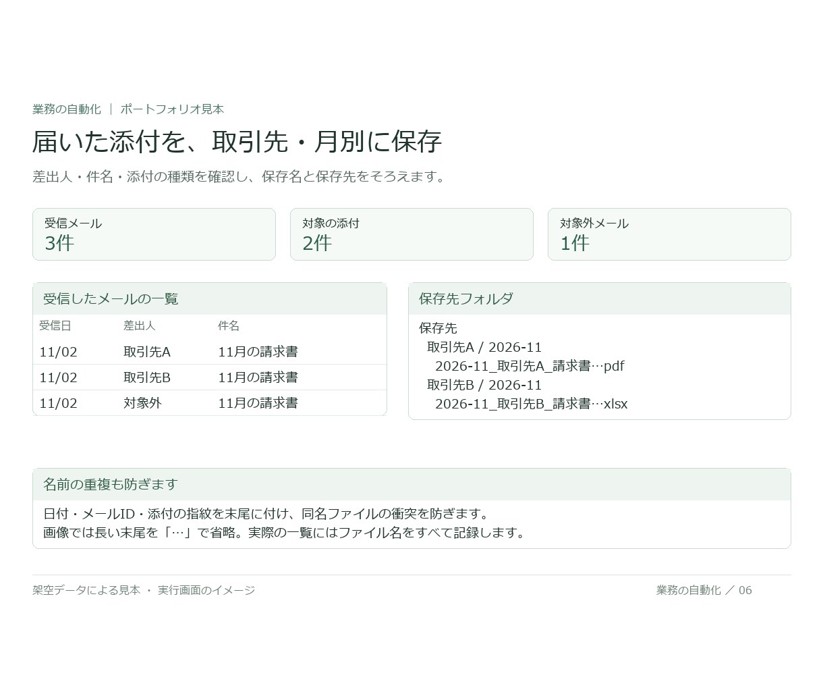Click 11月の請求書 in the 対象外 row
The image size is (823, 686).
[x=258, y=403]
